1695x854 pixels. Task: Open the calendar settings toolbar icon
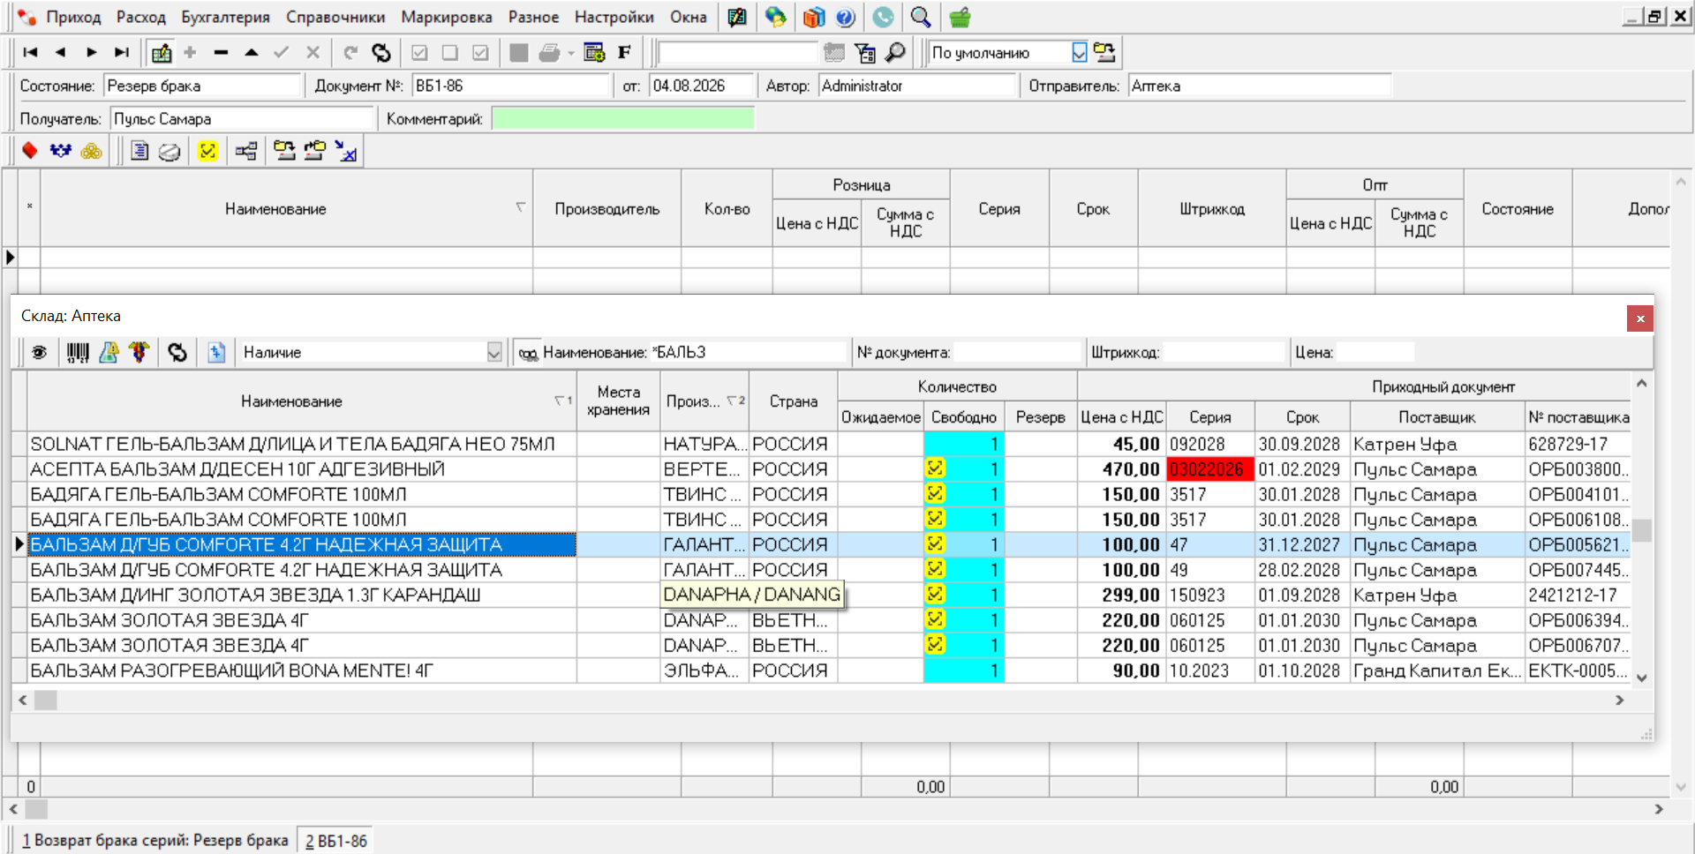point(594,53)
